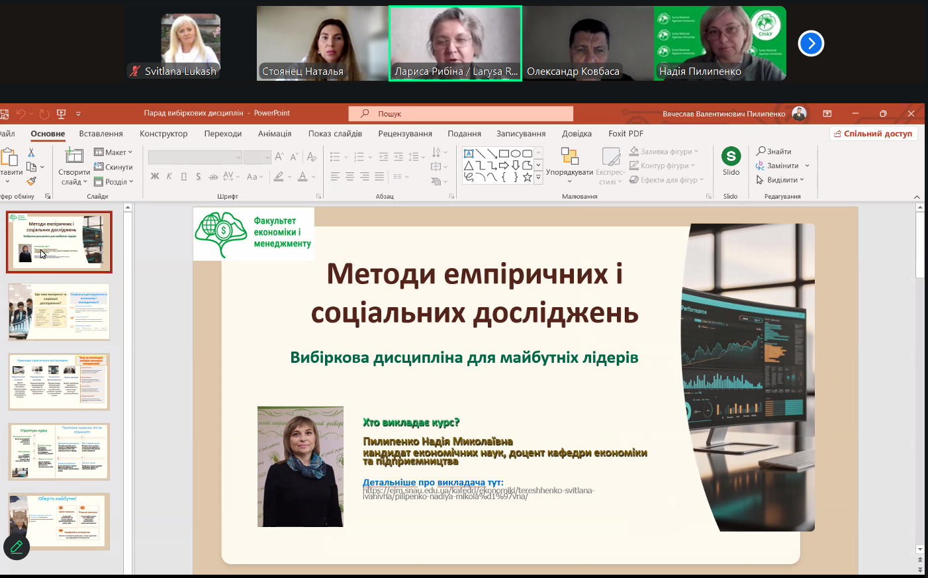The height and width of the screenshot is (578, 928).
Task: Open the Slido add-in
Action: 731,162
